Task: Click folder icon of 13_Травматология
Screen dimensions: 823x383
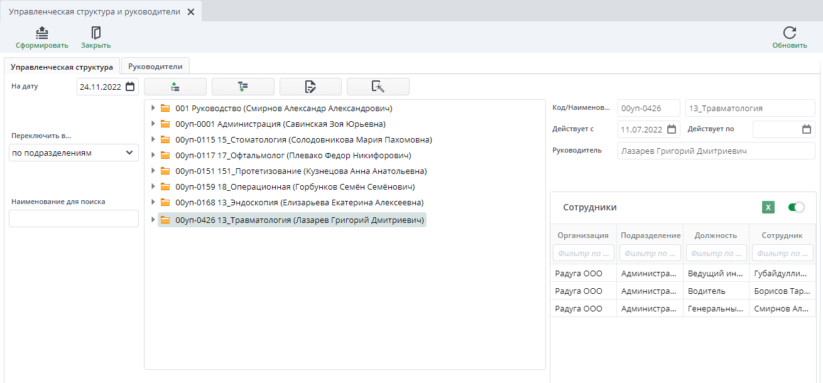Action: 165,220
